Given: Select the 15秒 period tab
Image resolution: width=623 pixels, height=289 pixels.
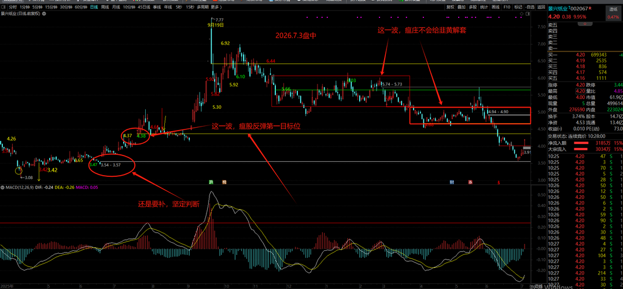Looking at the screenshot, I should (x=190, y=7).
